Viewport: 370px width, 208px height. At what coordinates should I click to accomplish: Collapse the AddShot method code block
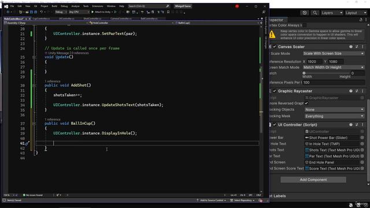tap(34, 86)
